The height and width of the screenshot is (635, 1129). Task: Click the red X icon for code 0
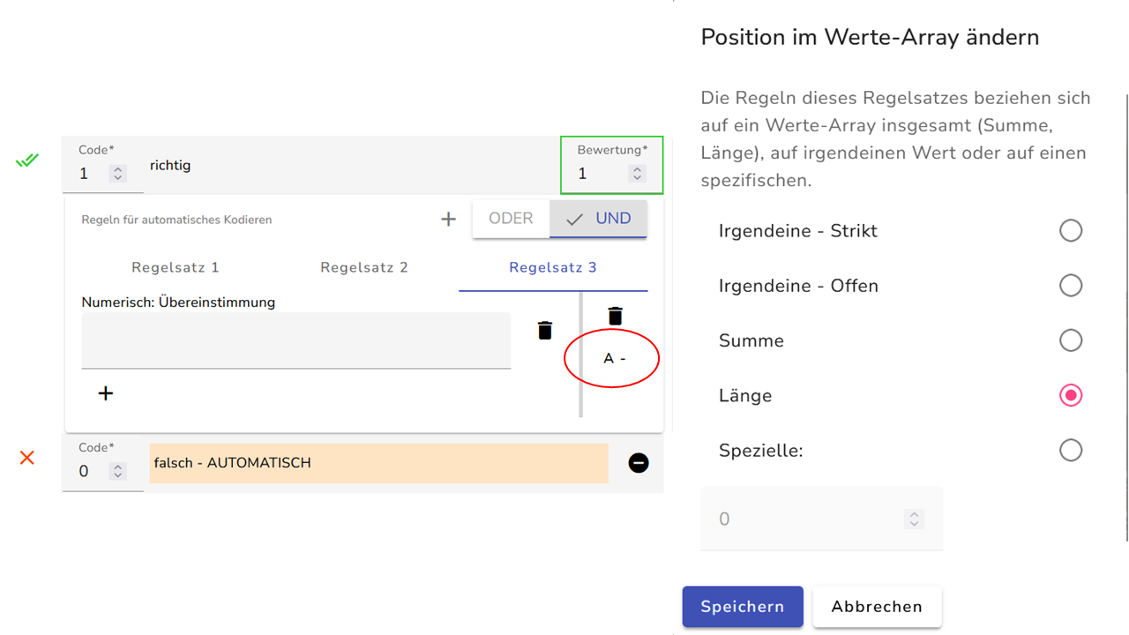(27, 457)
